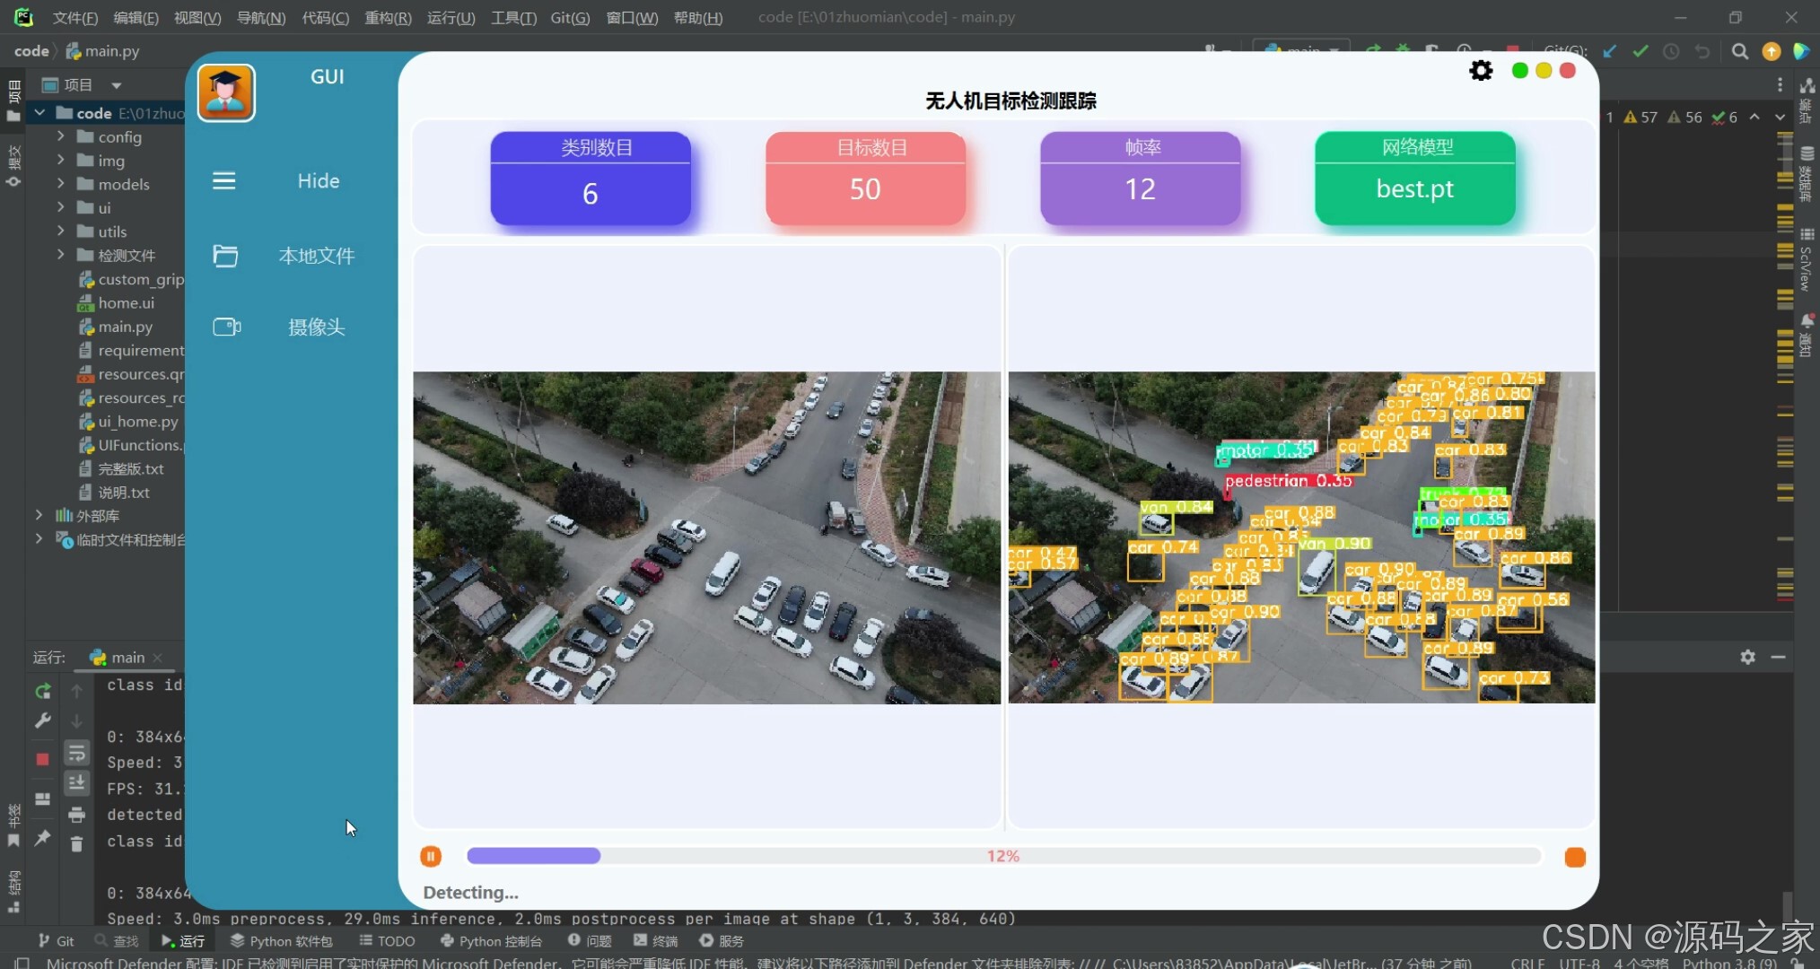Image resolution: width=1820 pixels, height=969 pixels.
Task: Stop the running main process
Action: point(42,759)
